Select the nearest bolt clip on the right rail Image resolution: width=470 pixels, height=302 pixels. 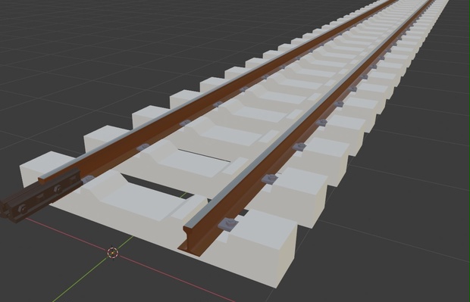pyautogui.click(x=229, y=224)
